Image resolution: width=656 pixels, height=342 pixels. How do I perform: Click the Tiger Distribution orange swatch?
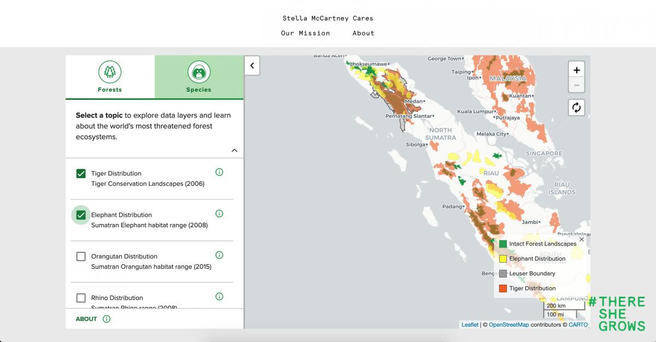503,288
